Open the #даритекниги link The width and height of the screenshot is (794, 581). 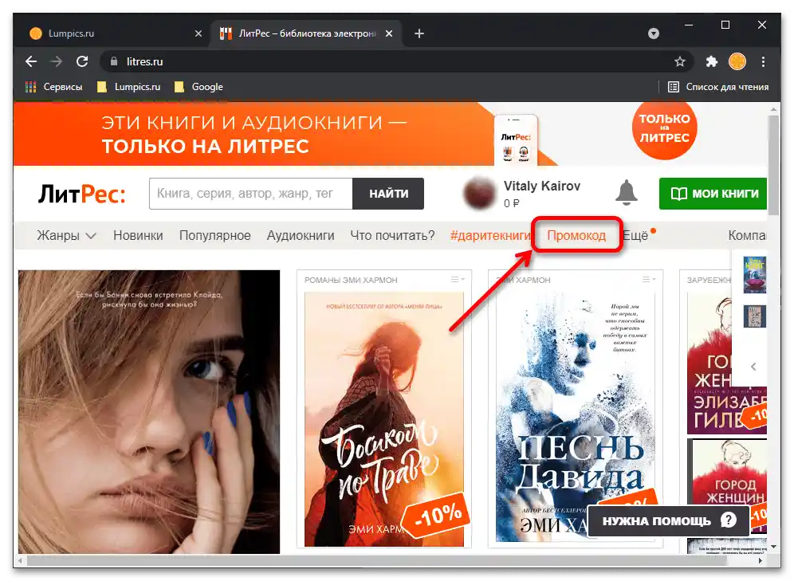pos(490,236)
